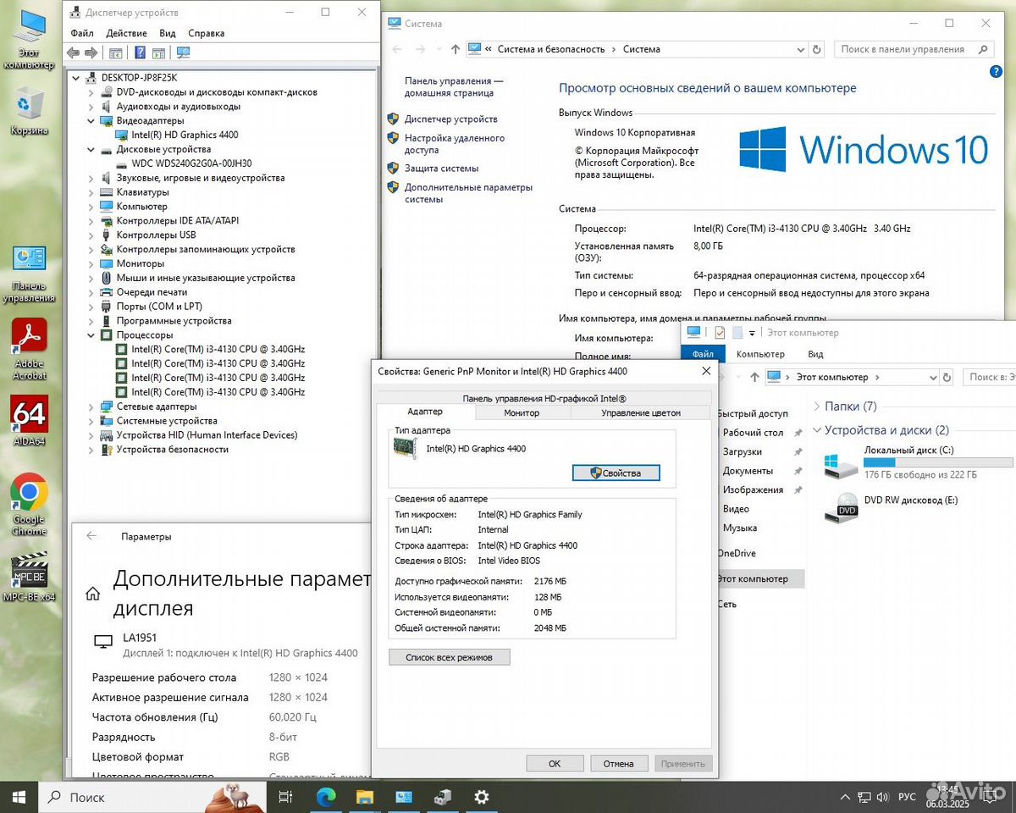This screenshot has height=813, width=1016.
Task: Open Microsoft Edge from the taskbar
Action: (x=326, y=797)
